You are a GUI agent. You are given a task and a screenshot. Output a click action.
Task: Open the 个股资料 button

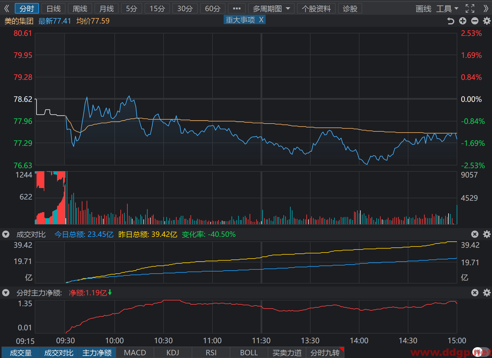pos(316,9)
